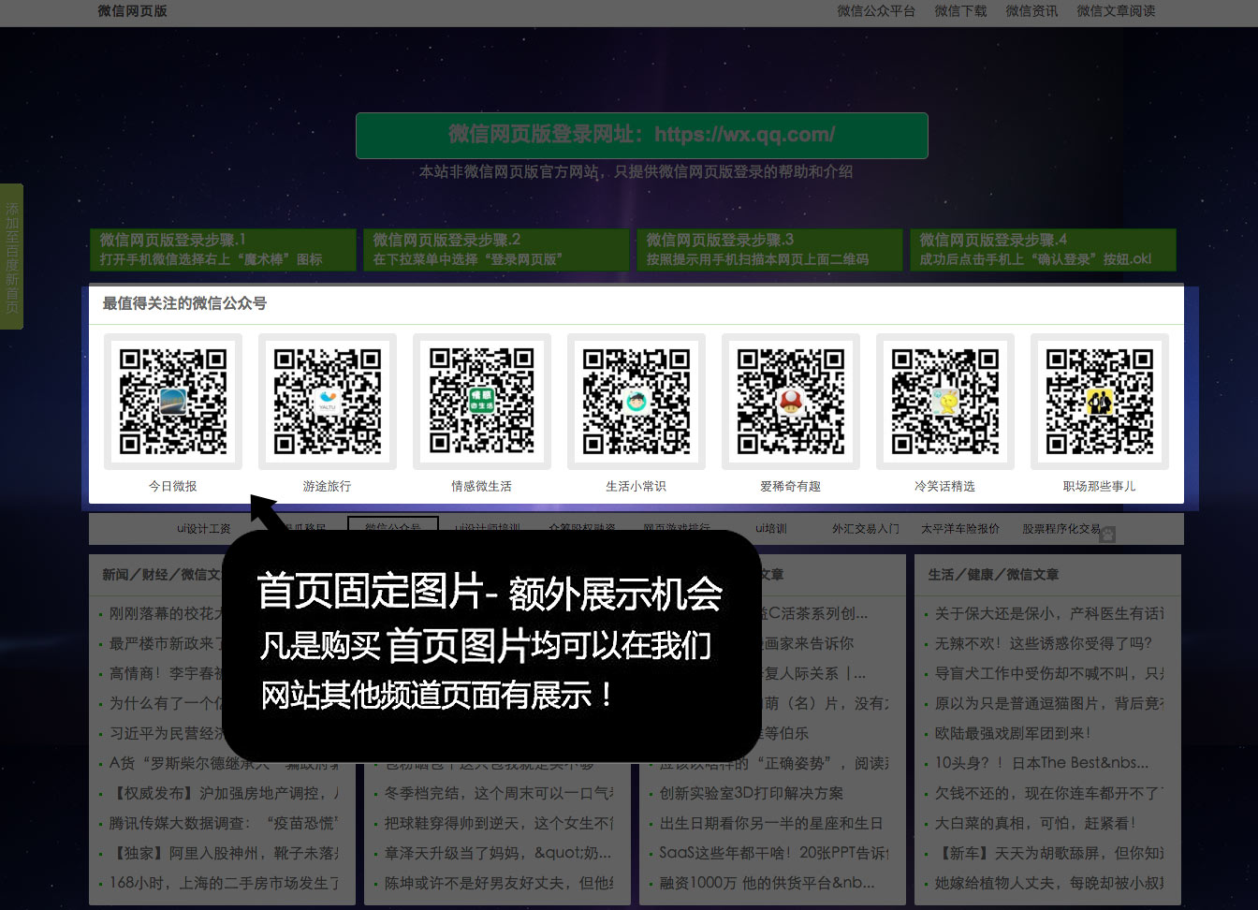Click the 今日微报 QR code
The width and height of the screenshot is (1258, 910).
click(x=173, y=402)
